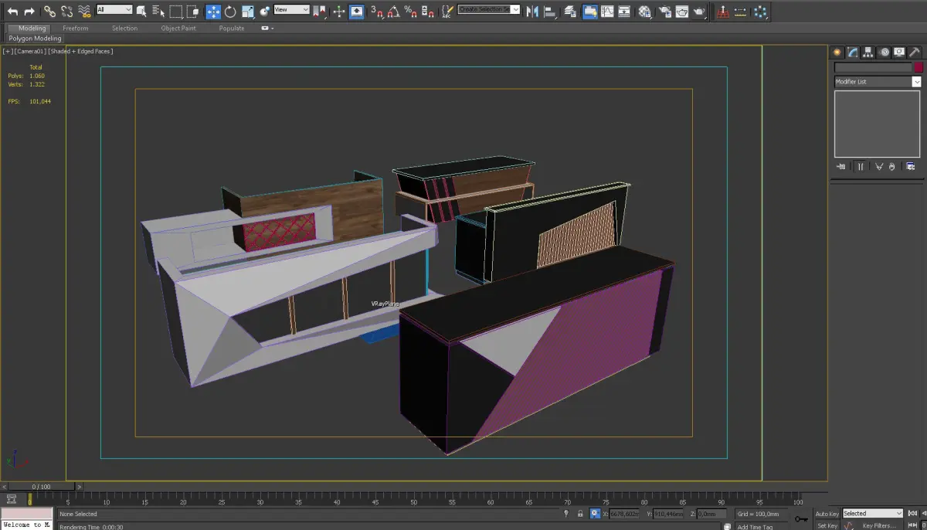The height and width of the screenshot is (530, 927).
Task: Toggle the selection lock padlock
Action: click(x=579, y=514)
